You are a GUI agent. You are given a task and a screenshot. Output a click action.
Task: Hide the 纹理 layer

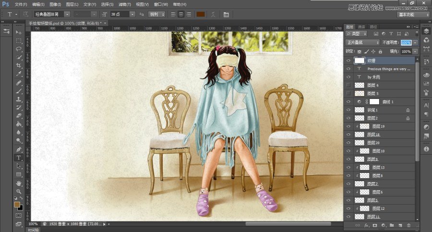pos(348,61)
